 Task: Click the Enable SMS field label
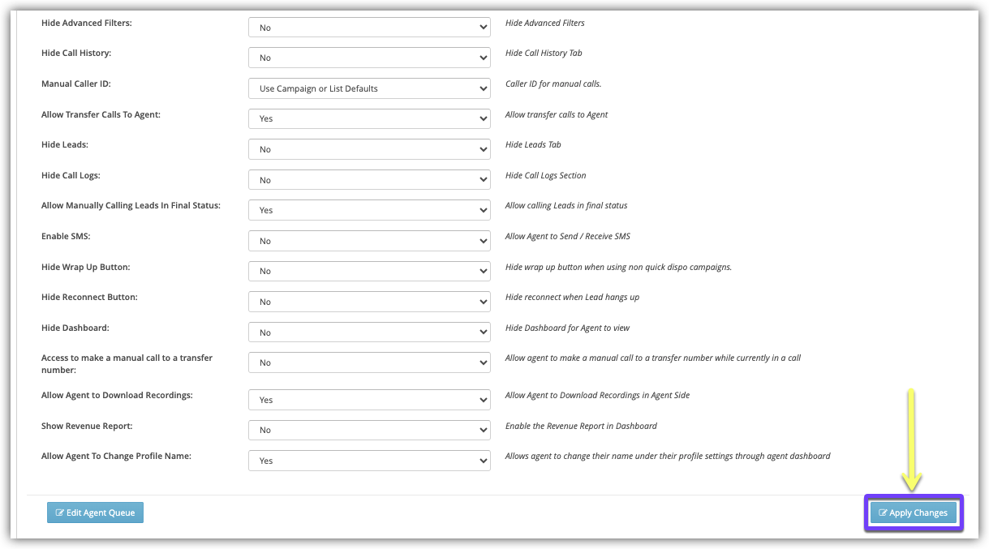coord(66,236)
